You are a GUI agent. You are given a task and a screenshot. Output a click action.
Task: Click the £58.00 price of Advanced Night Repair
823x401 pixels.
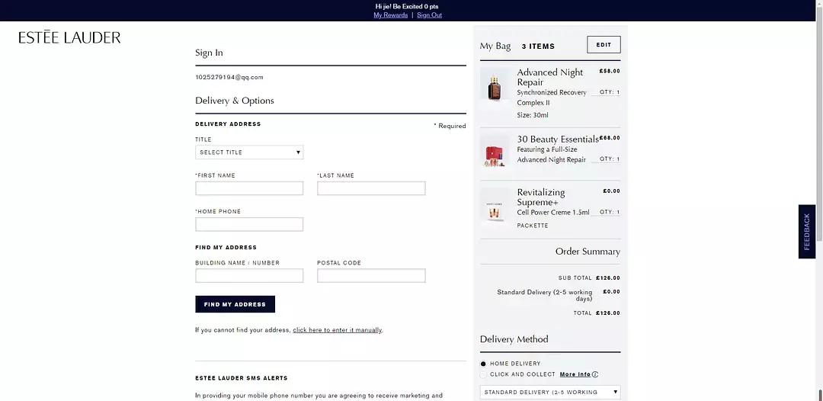[610, 71]
